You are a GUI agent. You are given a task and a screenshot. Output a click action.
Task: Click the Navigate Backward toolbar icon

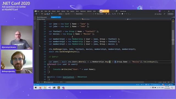point(36,14)
